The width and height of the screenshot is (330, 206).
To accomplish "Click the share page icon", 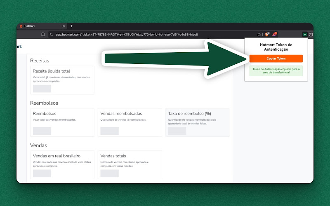I will pyautogui.click(x=259, y=35).
